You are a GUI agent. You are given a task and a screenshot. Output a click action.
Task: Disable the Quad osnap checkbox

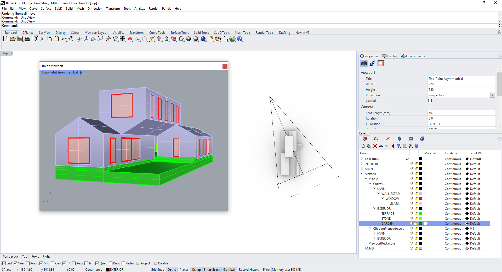[x=97, y=263]
